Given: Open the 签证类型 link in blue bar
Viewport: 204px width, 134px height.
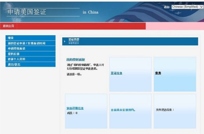Looking at the screenshot, I should click(x=74, y=40).
